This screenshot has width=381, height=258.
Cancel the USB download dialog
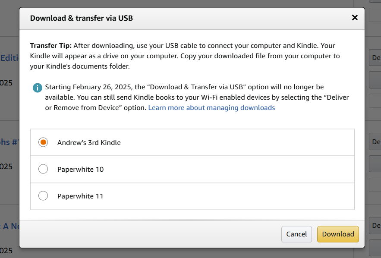pos(296,234)
